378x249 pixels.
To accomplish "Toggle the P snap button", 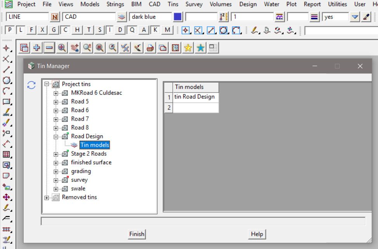I will pos(10,30).
